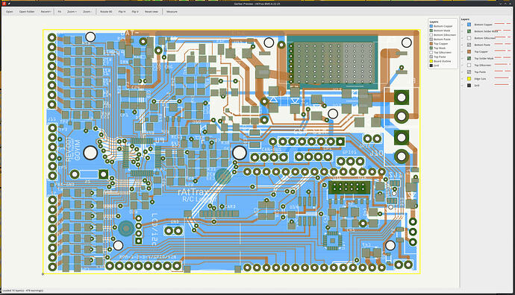Screen dimensions: 515x295
Task: Expand the Recent files dropdown
Action: 46,11
